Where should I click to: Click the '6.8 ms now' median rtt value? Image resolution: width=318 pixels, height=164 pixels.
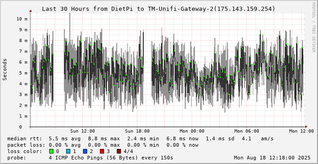(x=182, y=138)
